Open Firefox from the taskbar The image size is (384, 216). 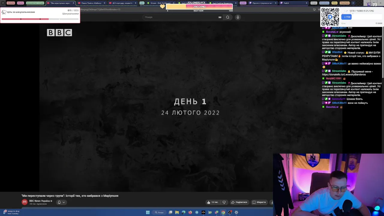click(190, 212)
